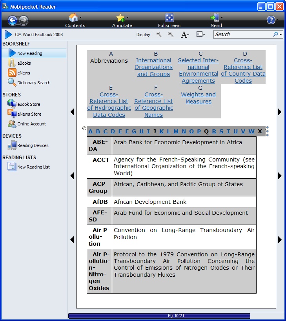Open the layout display dropdown arrow
The image size is (286, 321).
[x=204, y=35]
